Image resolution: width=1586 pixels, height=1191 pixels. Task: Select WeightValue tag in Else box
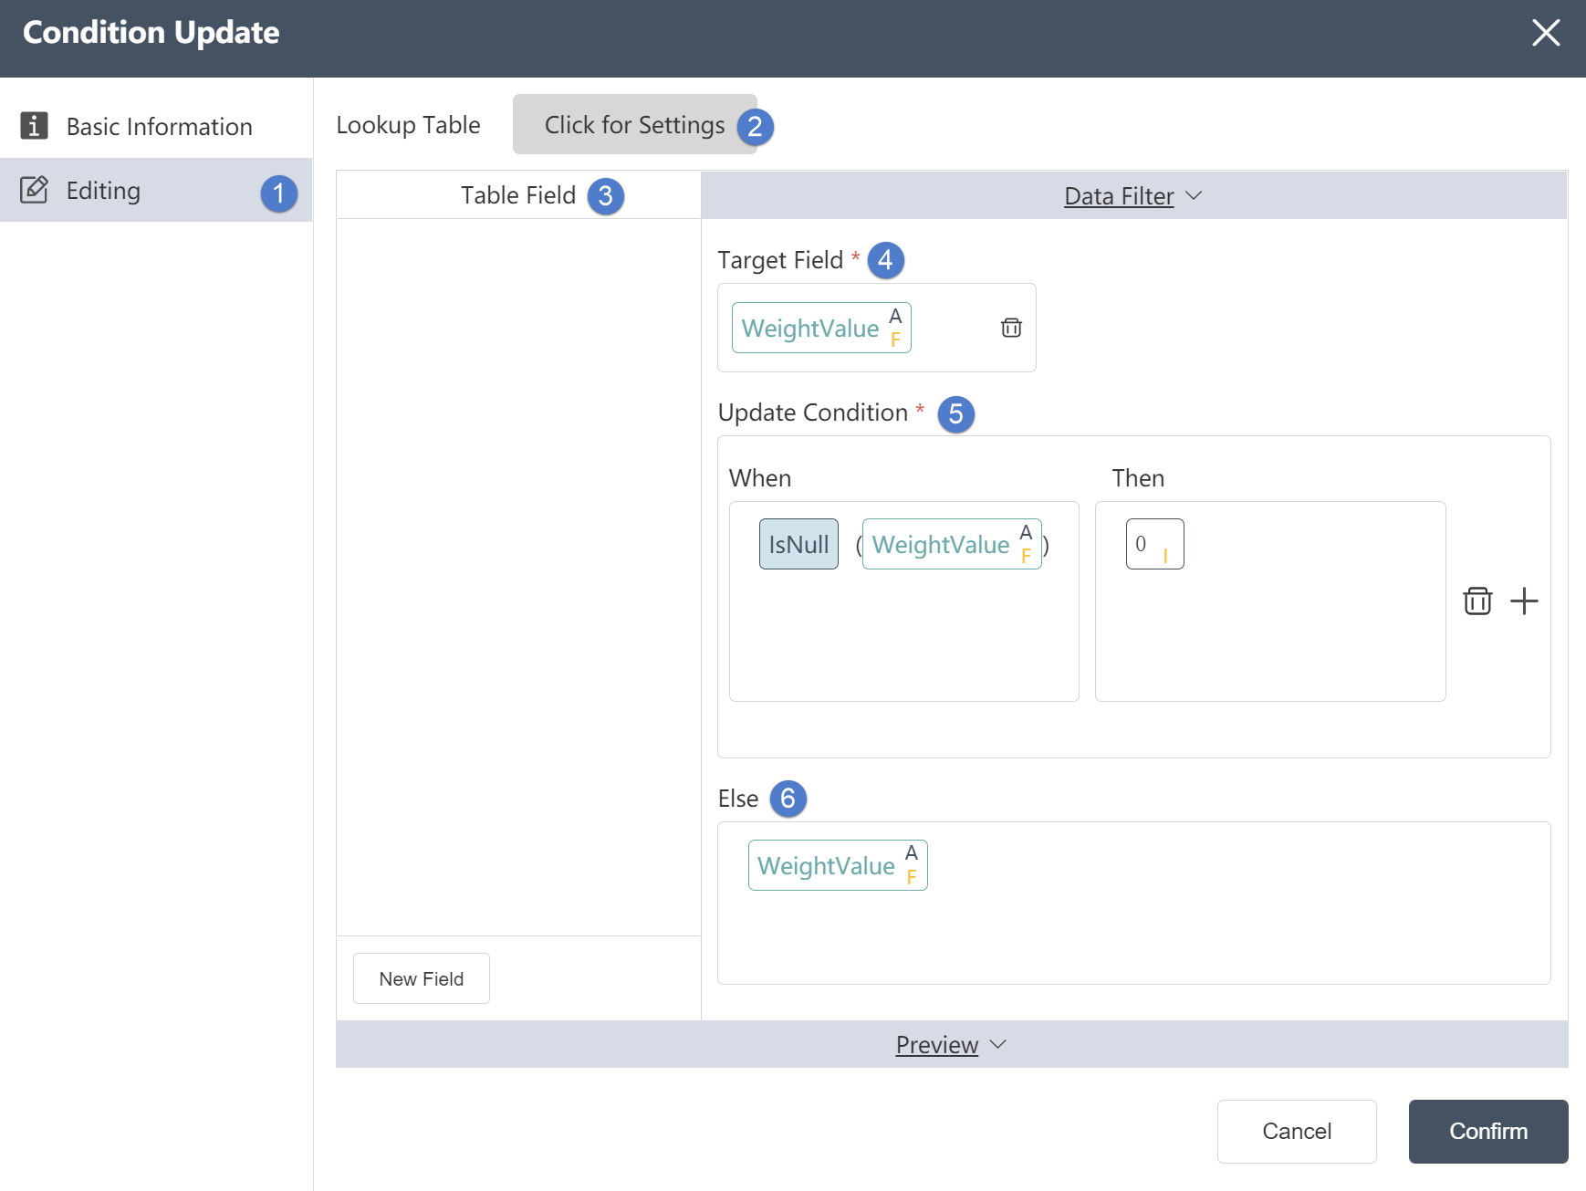[x=838, y=865]
